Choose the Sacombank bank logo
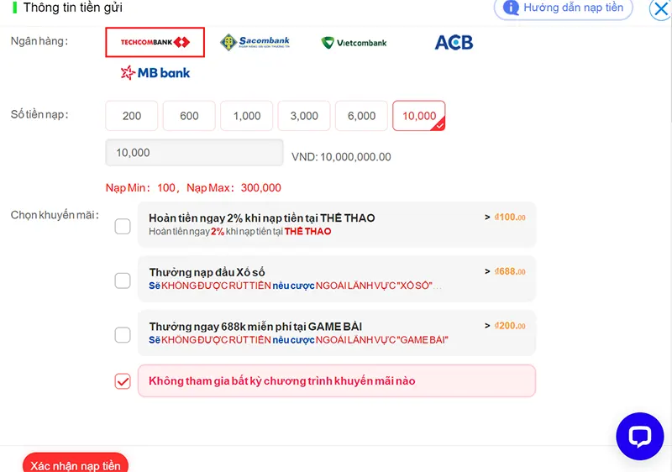672x472 pixels. click(255, 42)
